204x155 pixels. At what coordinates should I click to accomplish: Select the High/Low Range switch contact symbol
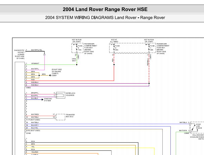[x=194, y=127]
